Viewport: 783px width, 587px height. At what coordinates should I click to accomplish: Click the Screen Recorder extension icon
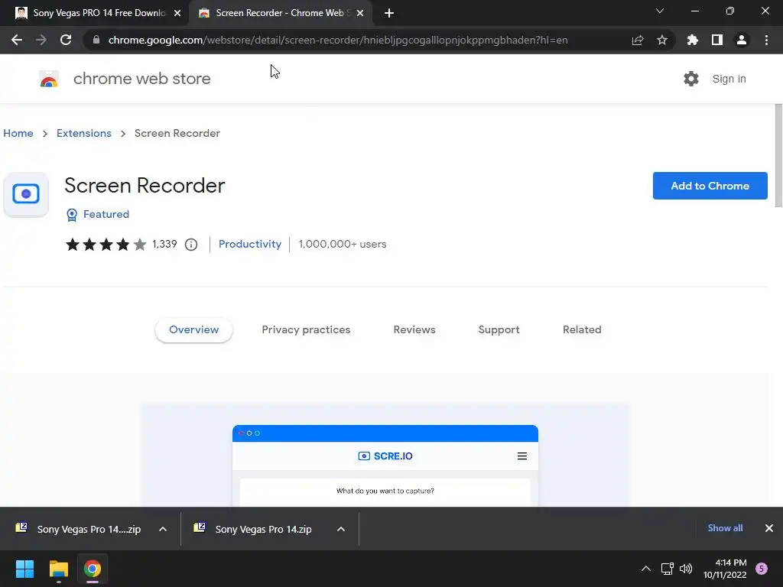(26, 194)
